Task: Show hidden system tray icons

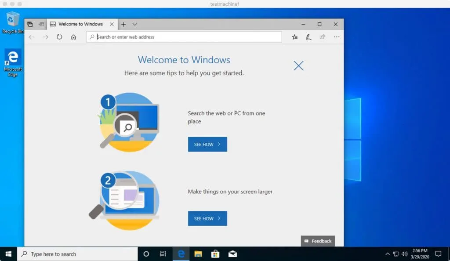Action: (x=388, y=254)
